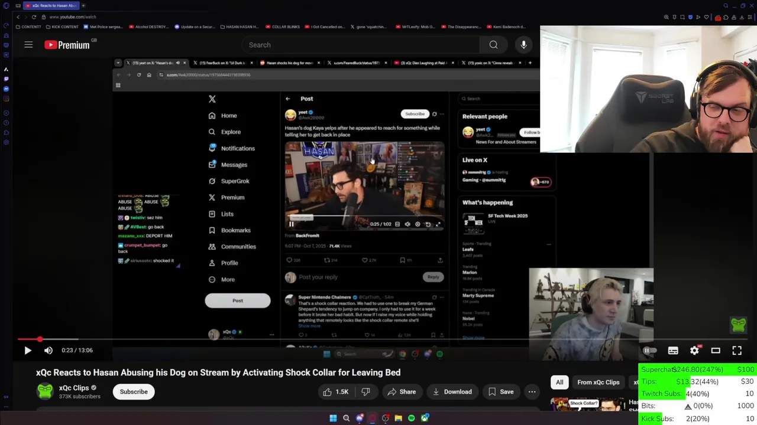Subscribe to xQc Clips

(x=134, y=391)
